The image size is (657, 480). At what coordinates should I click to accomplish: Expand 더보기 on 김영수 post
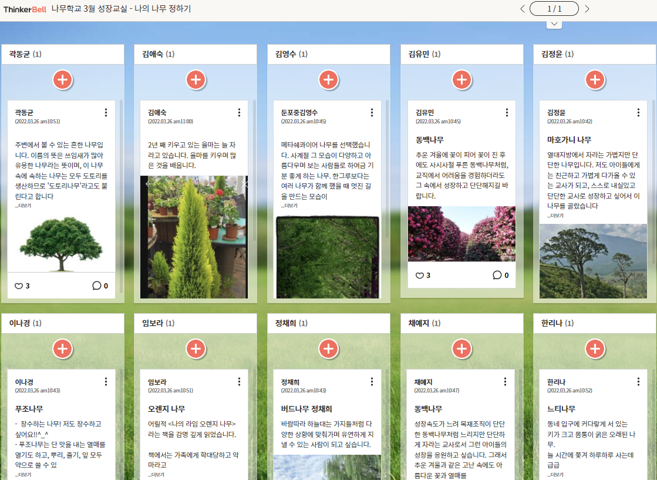[289, 206]
